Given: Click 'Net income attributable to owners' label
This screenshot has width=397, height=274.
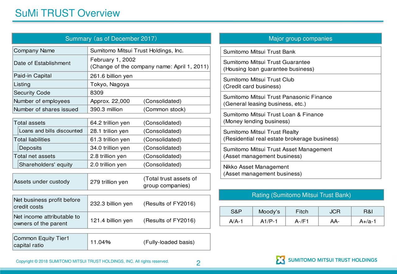Looking at the screenshot, I should point(47,220).
